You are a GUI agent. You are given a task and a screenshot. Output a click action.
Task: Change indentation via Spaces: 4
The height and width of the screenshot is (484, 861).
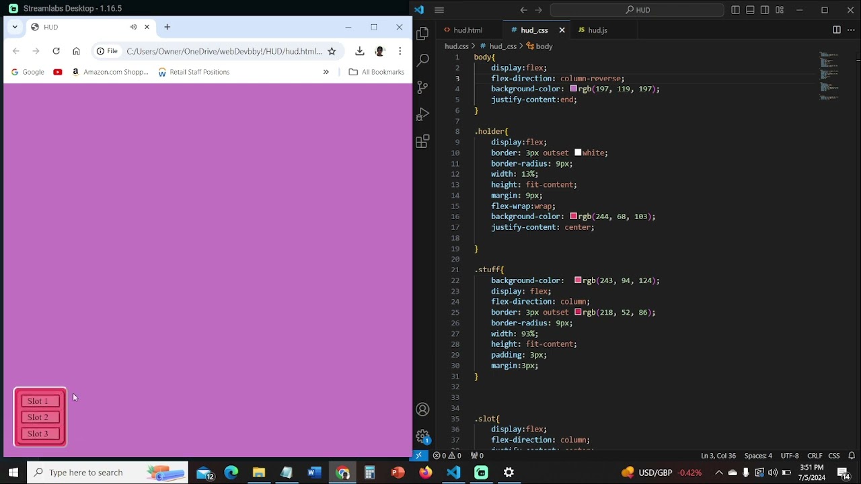(x=758, y=456)
